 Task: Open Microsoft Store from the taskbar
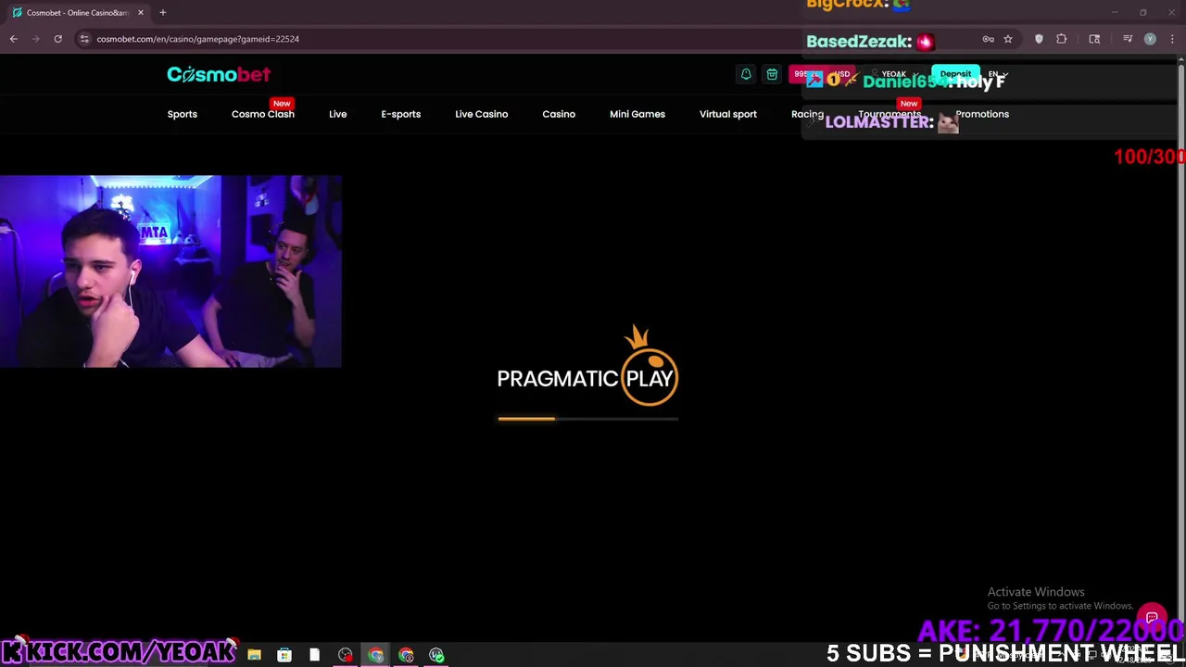point(284,655)
